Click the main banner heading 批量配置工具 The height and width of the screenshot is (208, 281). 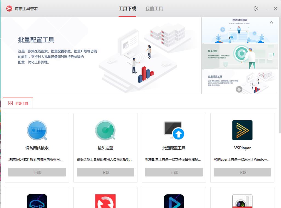point(36,40)
